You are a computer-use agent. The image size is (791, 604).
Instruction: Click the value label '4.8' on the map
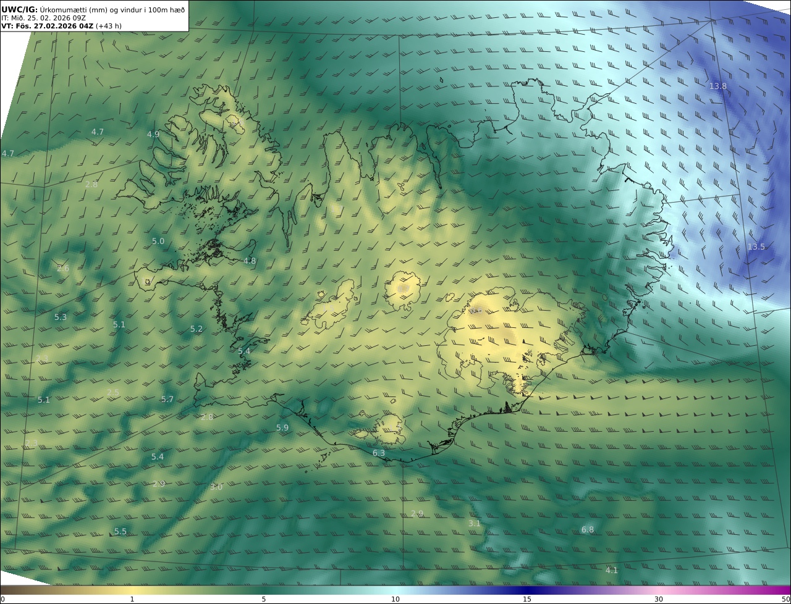point(249,261)
